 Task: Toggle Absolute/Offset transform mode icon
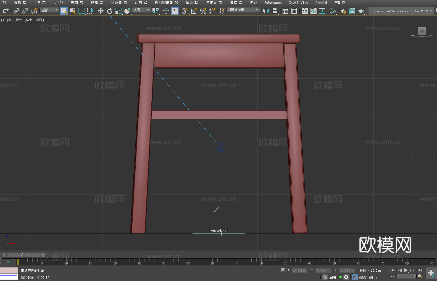click(283, 270)
